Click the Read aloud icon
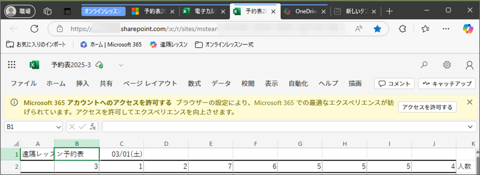This screenshot has height=175, width=480. click(x=359, y=29)
